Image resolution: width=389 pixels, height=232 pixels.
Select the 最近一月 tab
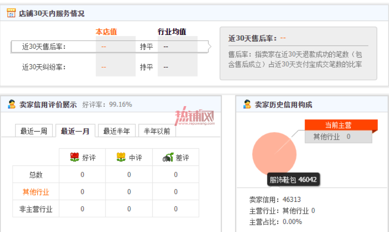tap(75, 131)
